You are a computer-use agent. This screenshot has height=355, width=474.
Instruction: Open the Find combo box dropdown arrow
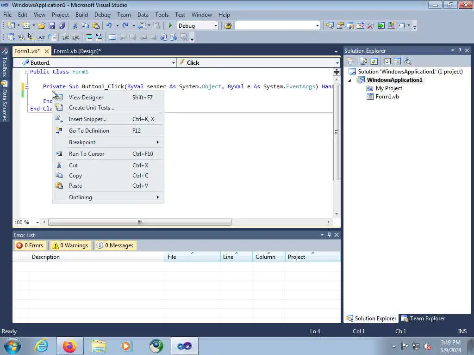tap(318, 26)
